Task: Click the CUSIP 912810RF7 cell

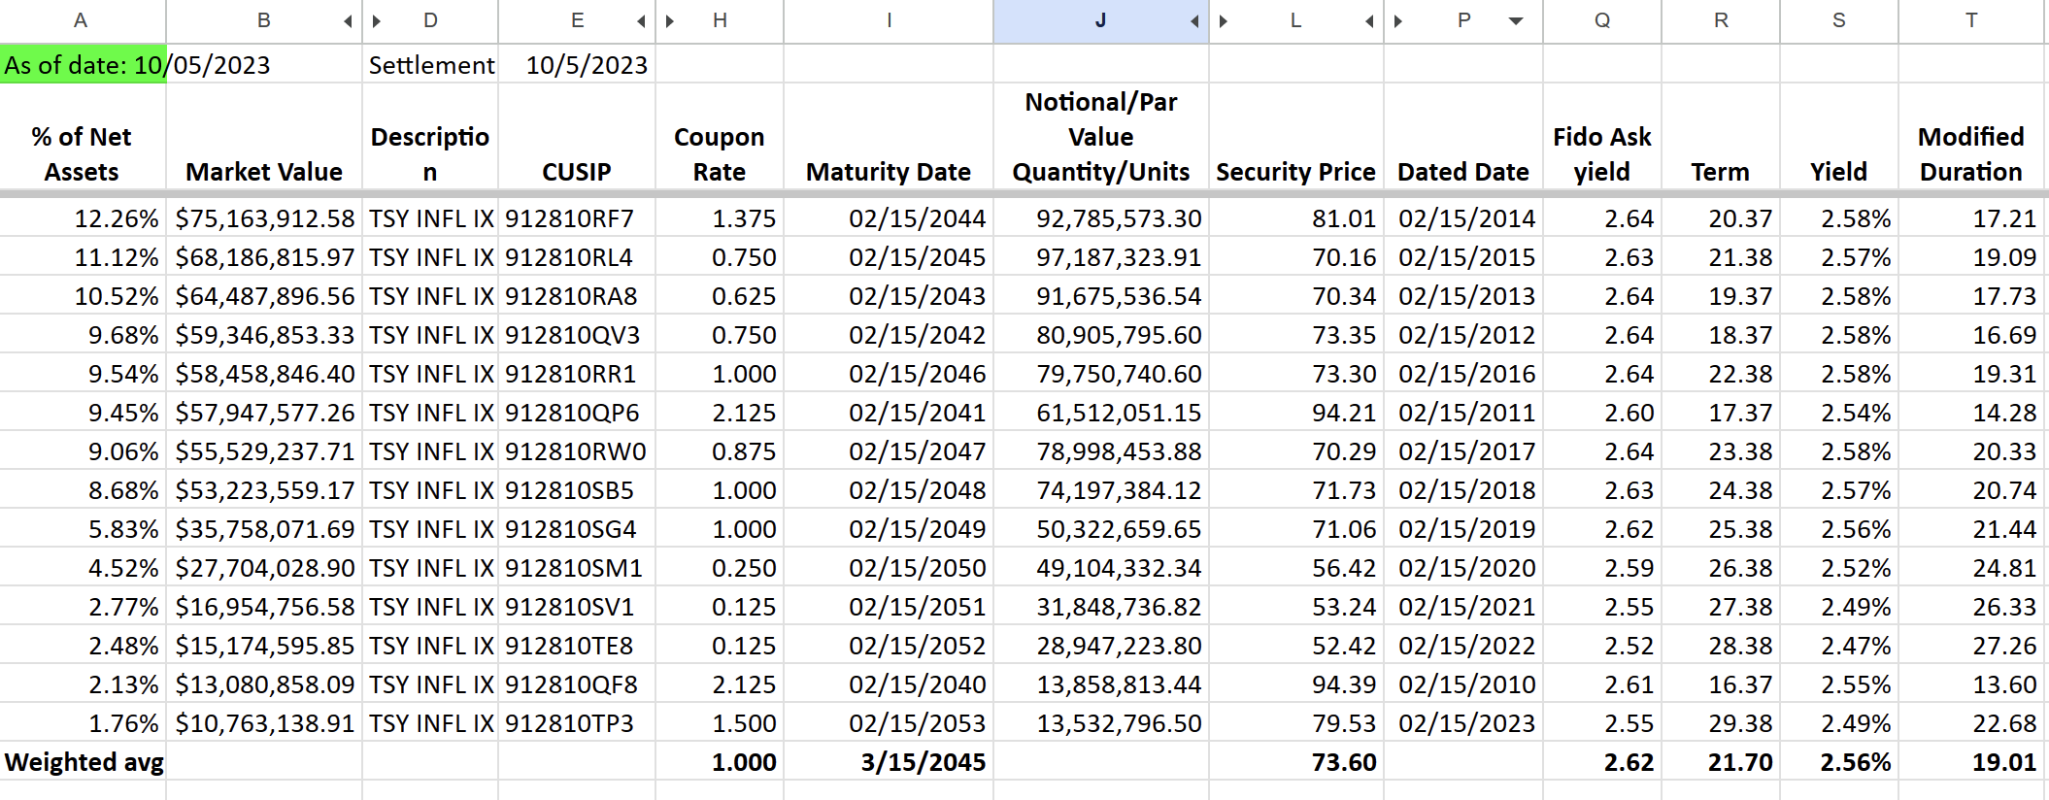Action: [x=577, y=218]
